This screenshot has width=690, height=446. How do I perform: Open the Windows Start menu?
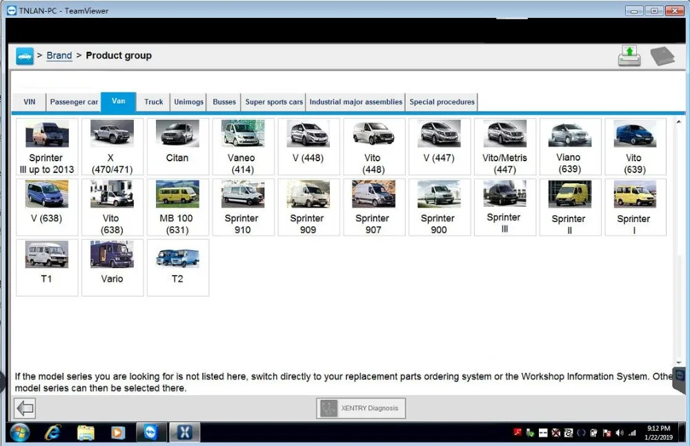[x=20, y=433]
